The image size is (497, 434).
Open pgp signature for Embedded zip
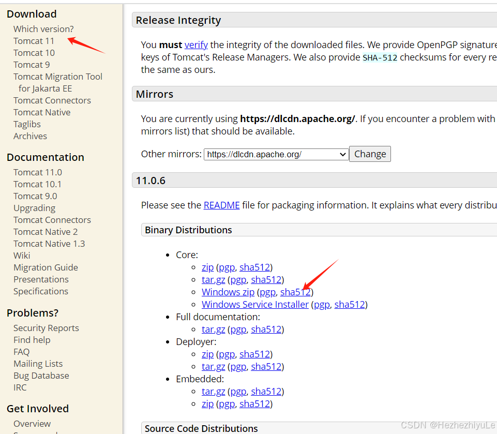click(x=227, y=404)
